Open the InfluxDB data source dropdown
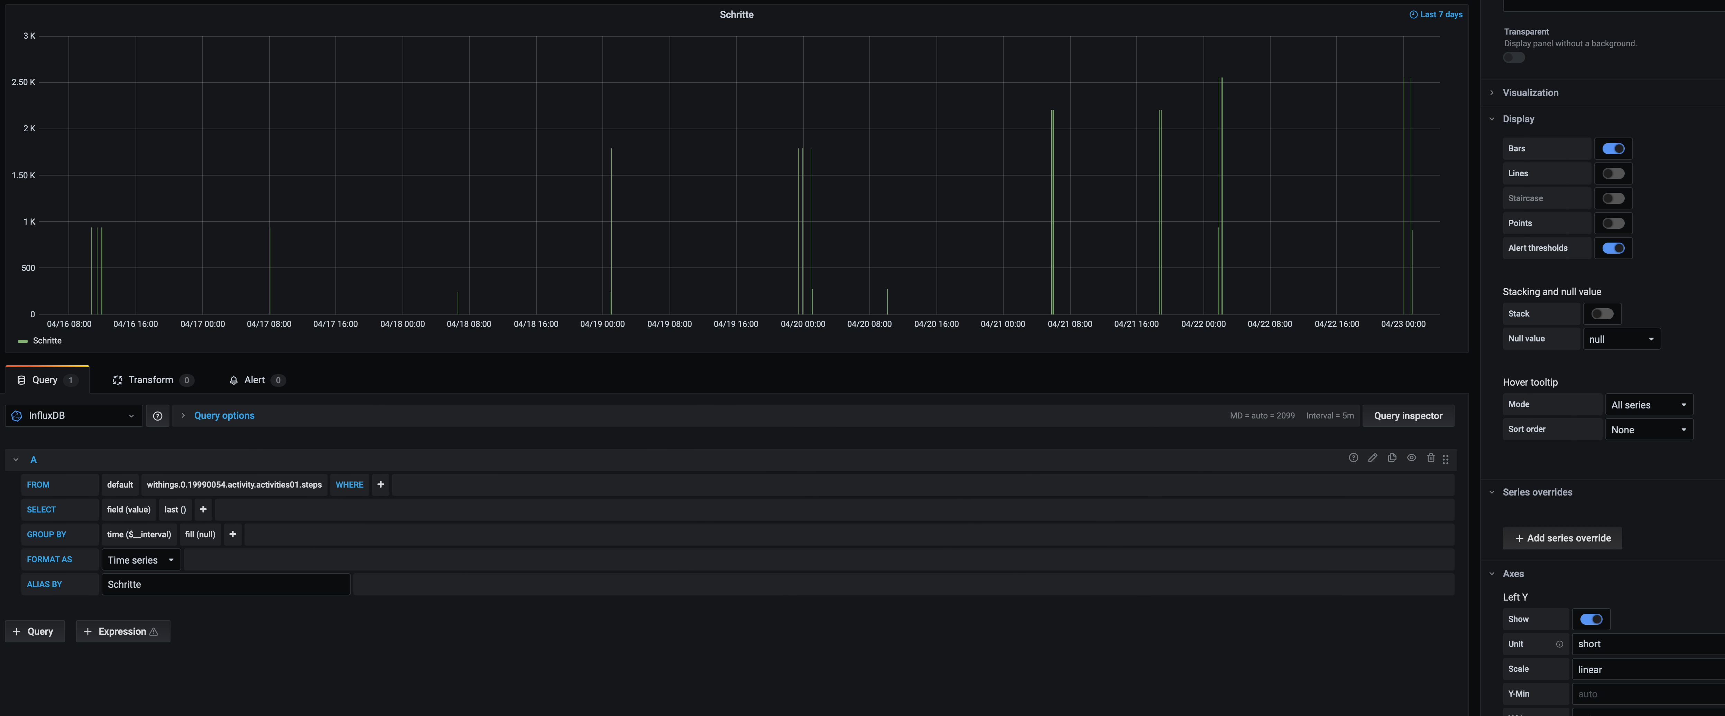 point(74,416)
